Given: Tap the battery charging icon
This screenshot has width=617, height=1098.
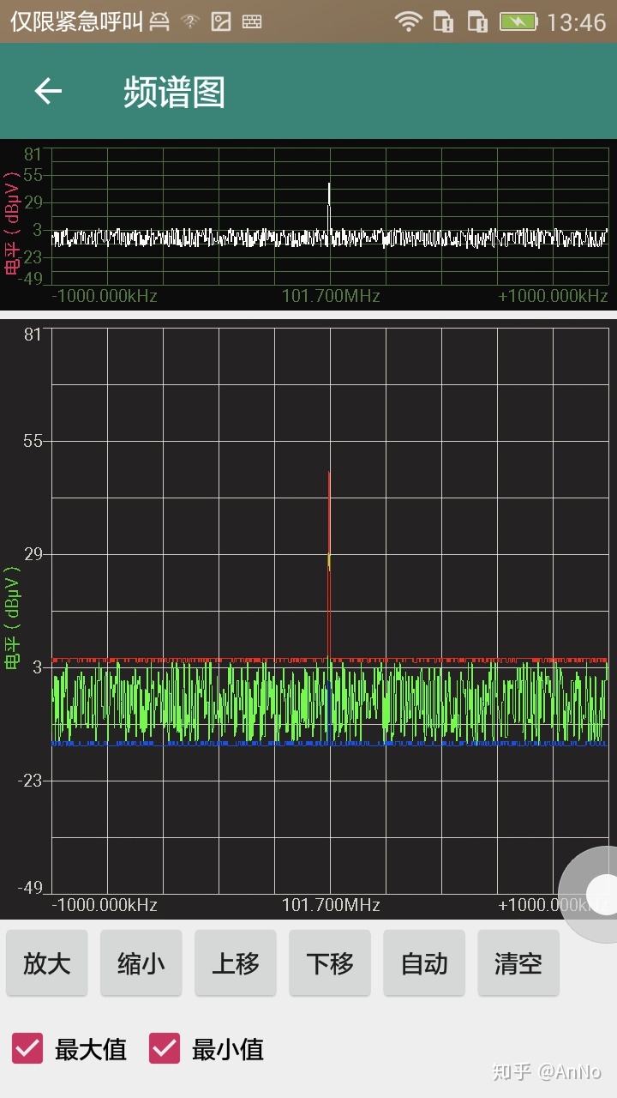Looking at the screenshot, I should (518, 21).
